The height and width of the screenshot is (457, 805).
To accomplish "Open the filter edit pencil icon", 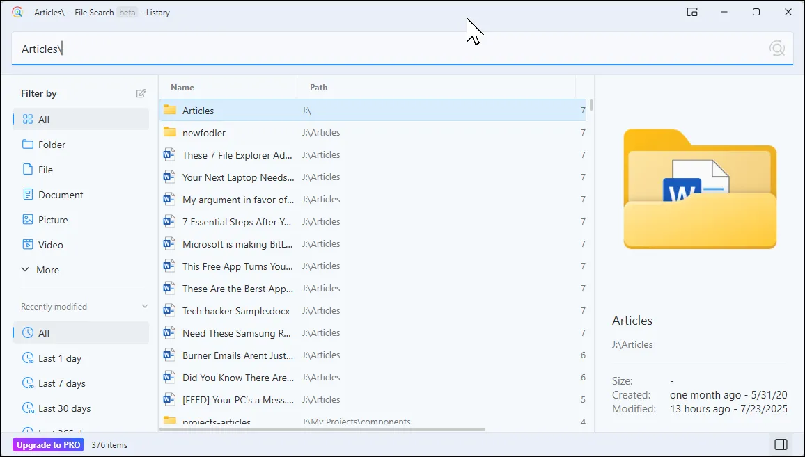I will [x=141, y=93].
